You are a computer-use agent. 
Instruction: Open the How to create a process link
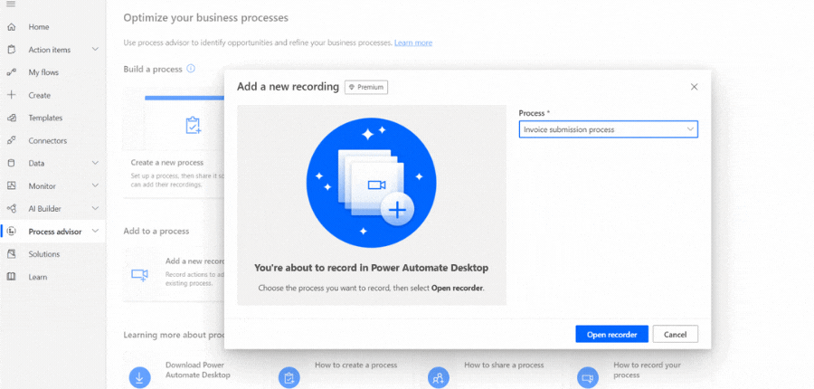click(356, 365)
